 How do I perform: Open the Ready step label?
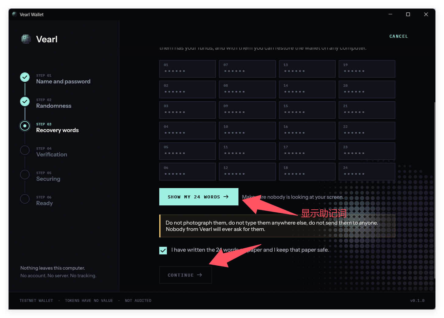pyautogui.click(x=44, y=203)
